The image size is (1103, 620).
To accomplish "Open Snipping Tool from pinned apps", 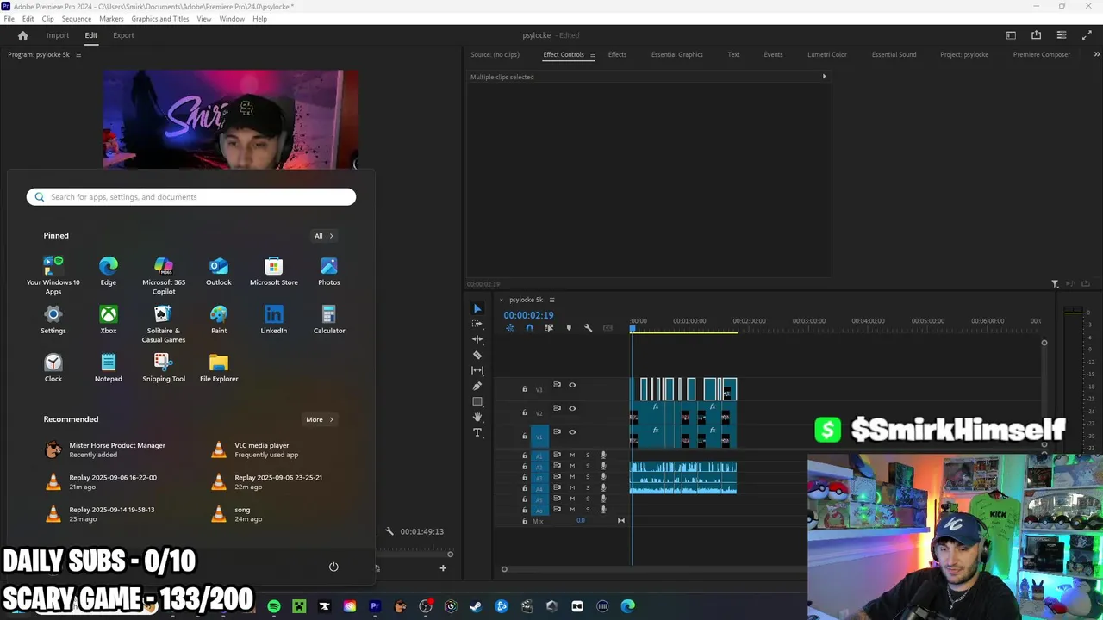I will [164, 368].
